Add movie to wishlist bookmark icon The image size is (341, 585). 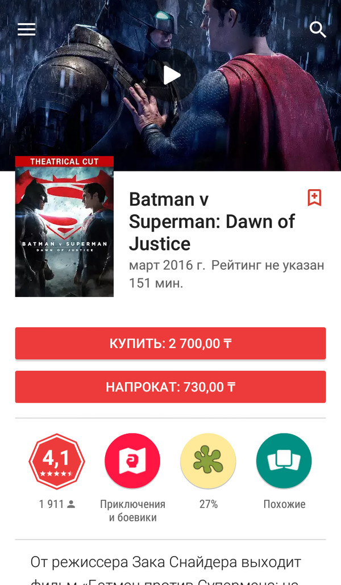click(314, 197)
